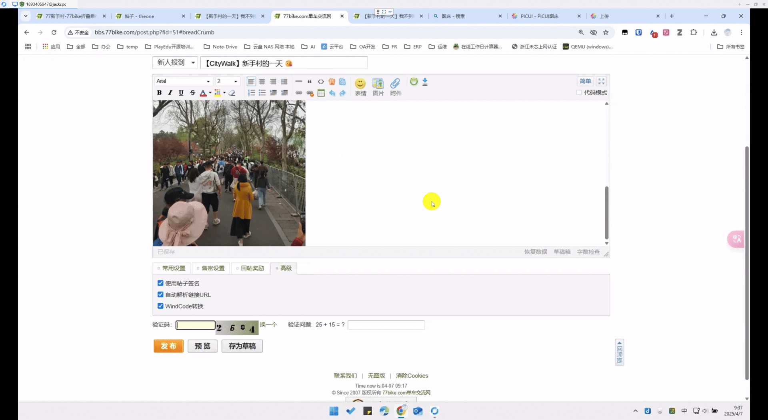Switch to 回帖奖励 tab

[x=250, y=268]
